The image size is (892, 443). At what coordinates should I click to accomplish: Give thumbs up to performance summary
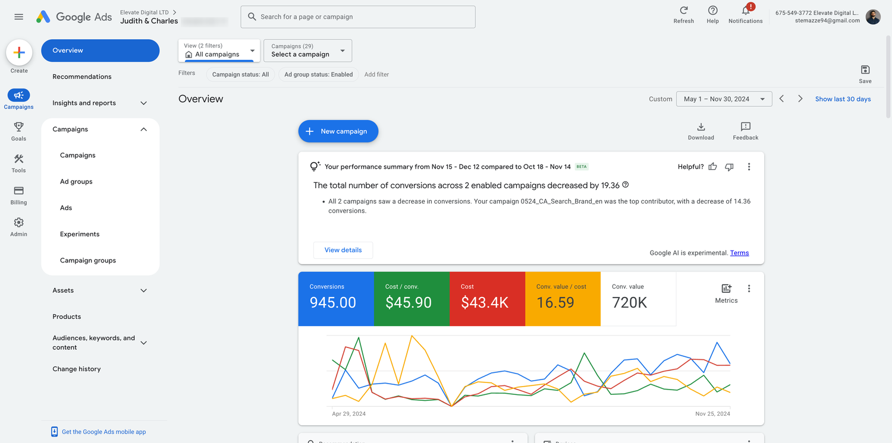[712, 167]
